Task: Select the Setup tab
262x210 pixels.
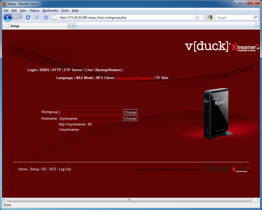Action: coord(35,26)
